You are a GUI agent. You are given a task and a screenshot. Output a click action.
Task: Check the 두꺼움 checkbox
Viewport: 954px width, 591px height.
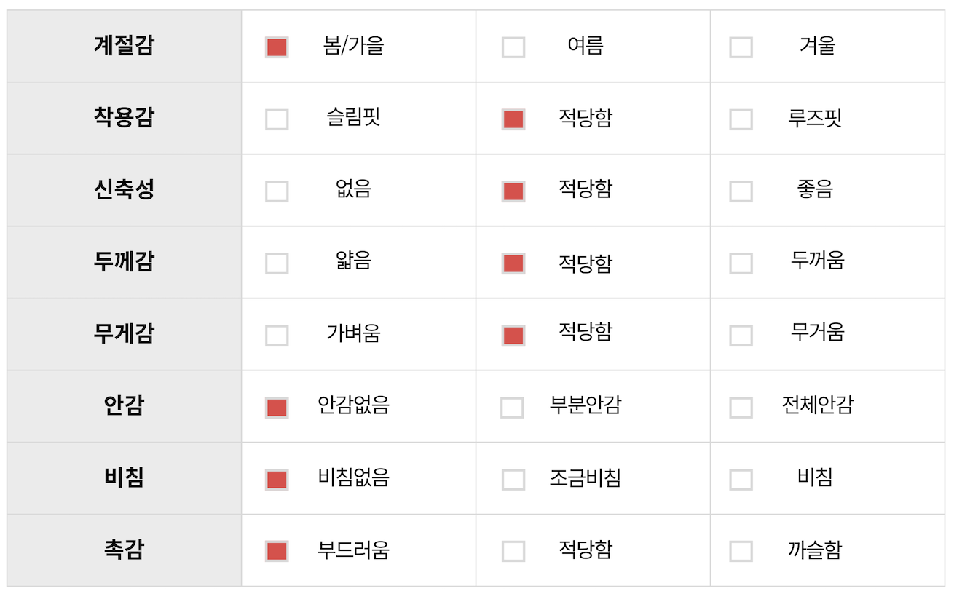click(741, 263)
